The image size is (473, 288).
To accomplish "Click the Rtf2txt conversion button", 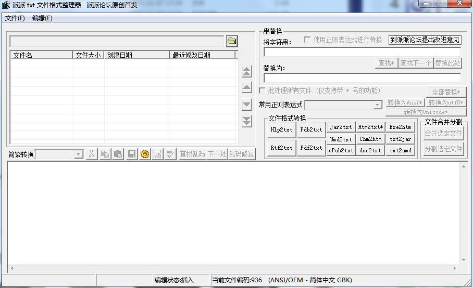I will point(281,148).
